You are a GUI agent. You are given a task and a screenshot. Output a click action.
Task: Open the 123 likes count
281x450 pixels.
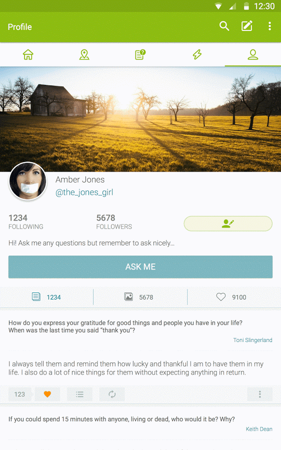point(19,394)
